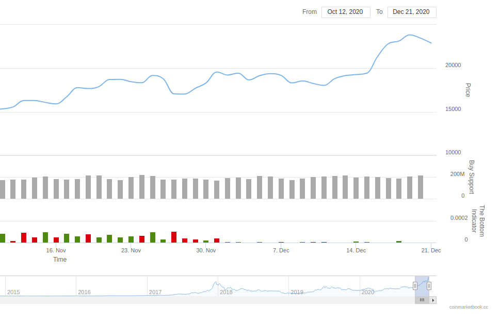
Task: Click the 2015 label in the navigator
Action: (x=13, y=292)
